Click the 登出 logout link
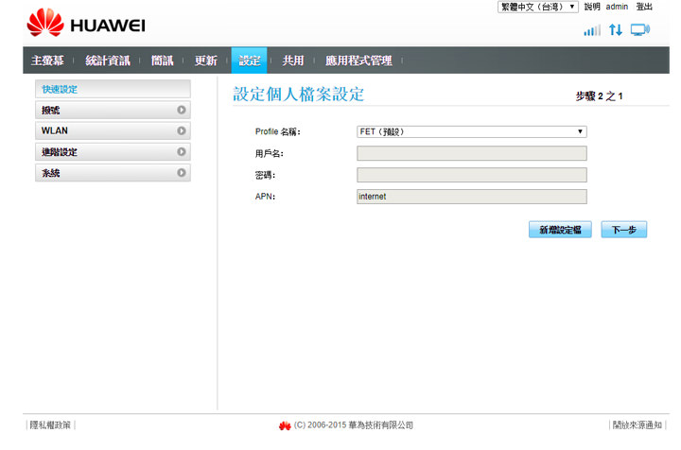 644,7
